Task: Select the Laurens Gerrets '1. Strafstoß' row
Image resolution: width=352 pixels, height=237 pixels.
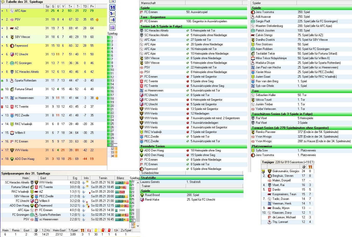Action: tap(192, 182)
